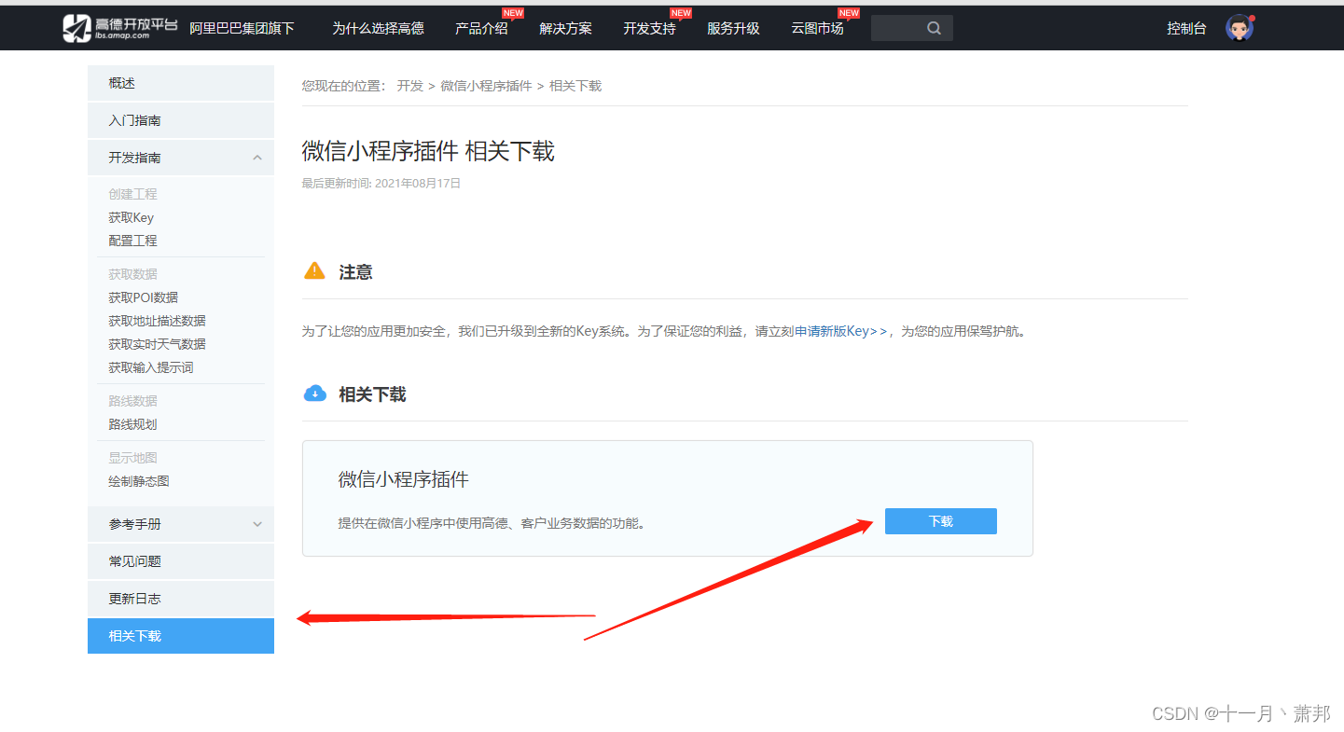1344x732 pixels.
Task: Click the 显示地图 sidebar heading
Action: pyautogui.click(x=132, y=458)
